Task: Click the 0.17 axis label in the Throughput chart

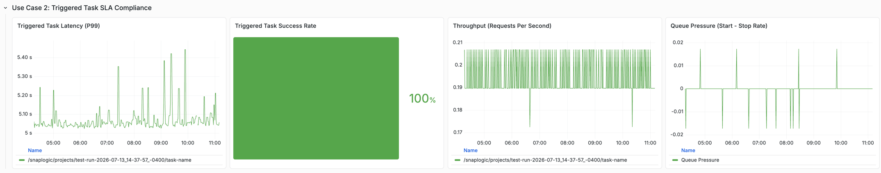Action: coord(458,132)
